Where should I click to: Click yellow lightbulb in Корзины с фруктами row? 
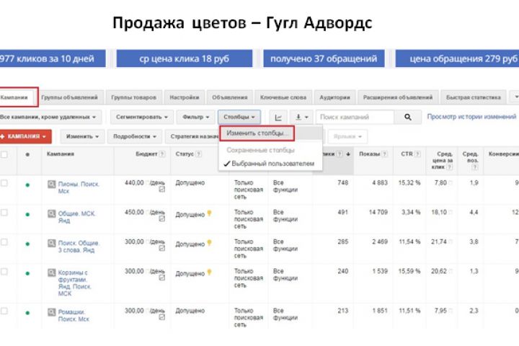tap(209, 272)
